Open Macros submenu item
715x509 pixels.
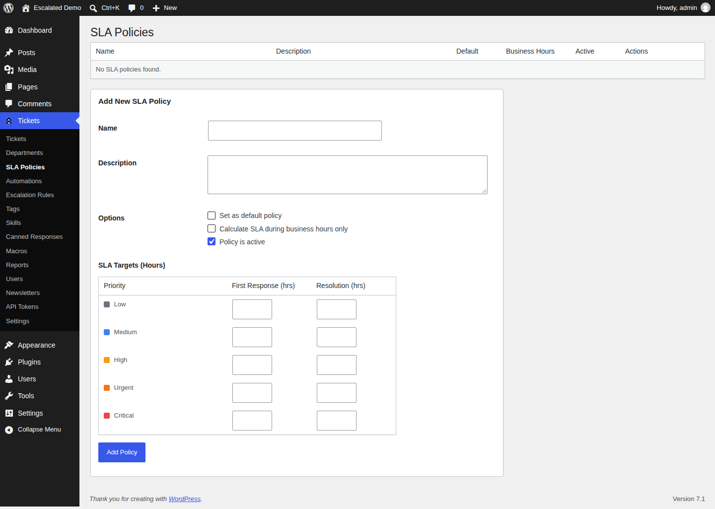16,251
